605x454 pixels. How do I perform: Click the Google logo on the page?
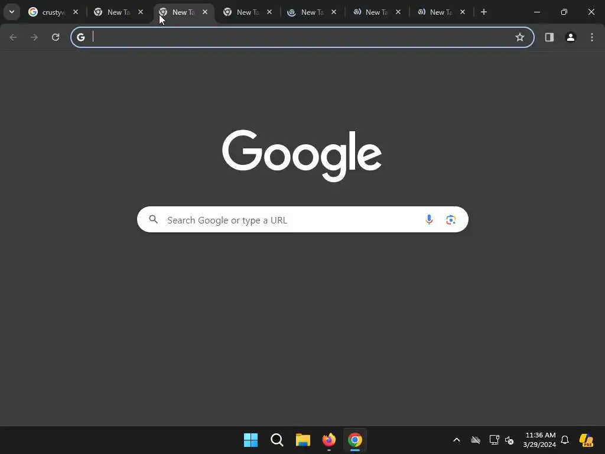pyautogui.click(x=302, y=155)
